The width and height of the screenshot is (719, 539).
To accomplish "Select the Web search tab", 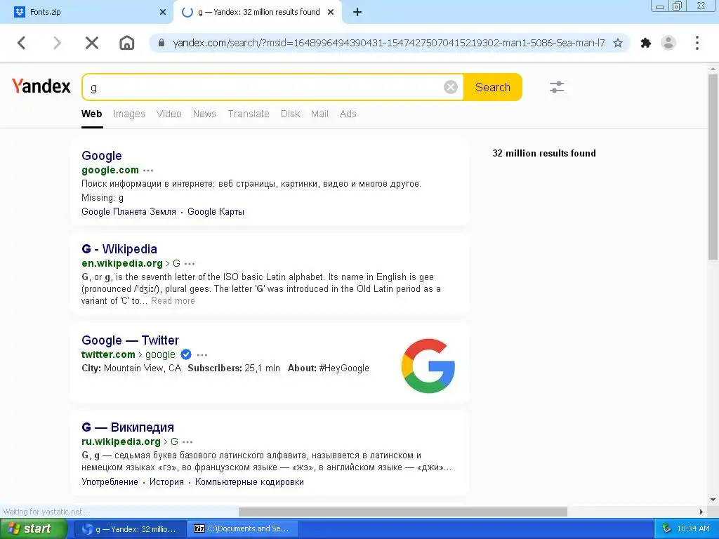I will pos(92,114).
